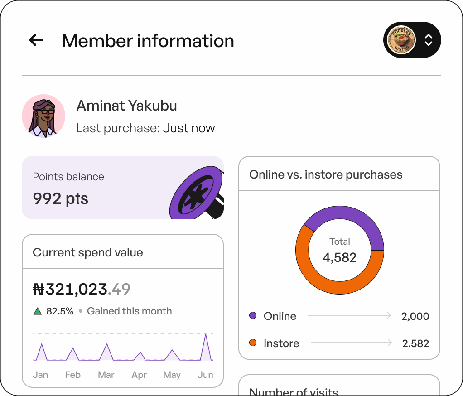Image resolution: width=463 pixels, height=396 pixels.
Task: Click the Online row arrow
Action: (349, 316)
